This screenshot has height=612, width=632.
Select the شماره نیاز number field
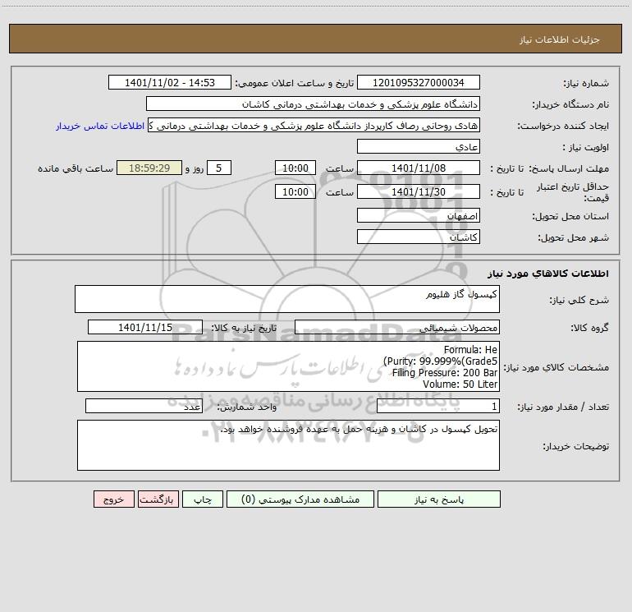pos(419,82)
